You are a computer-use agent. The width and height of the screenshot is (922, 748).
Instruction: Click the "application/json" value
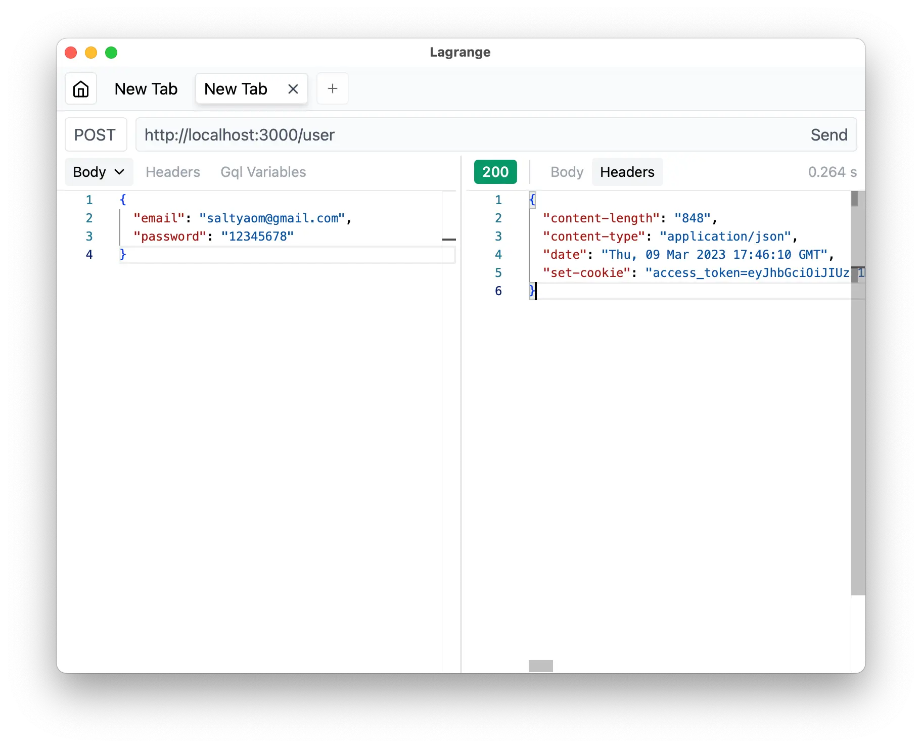click(x=725, y=237)
